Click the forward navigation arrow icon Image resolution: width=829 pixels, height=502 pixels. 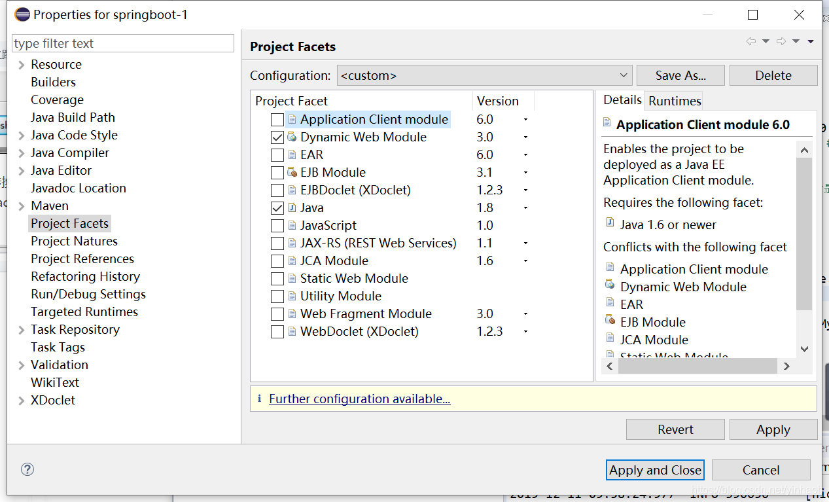click(781, 41)
